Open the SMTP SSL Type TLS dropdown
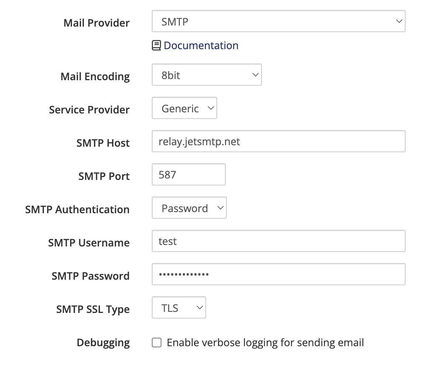Image resolution: width=427 pixels, height=385 pixels. coord(179,308)
